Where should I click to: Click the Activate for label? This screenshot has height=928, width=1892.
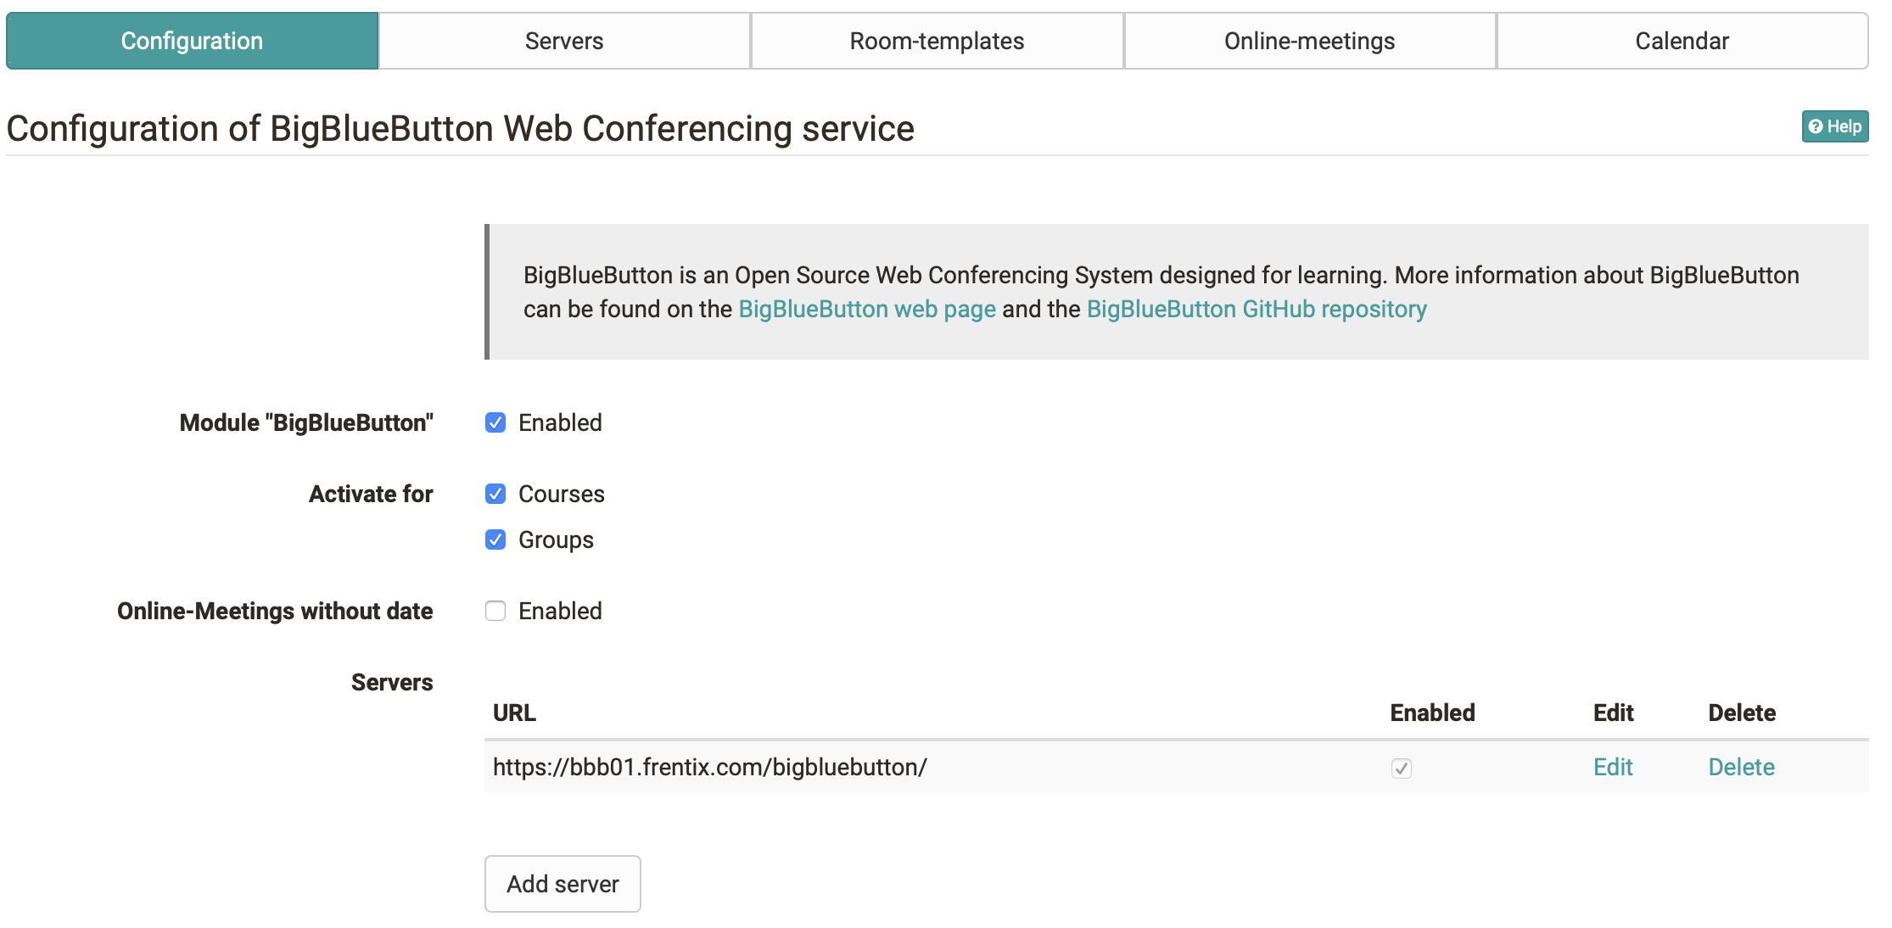click(371, 494)
